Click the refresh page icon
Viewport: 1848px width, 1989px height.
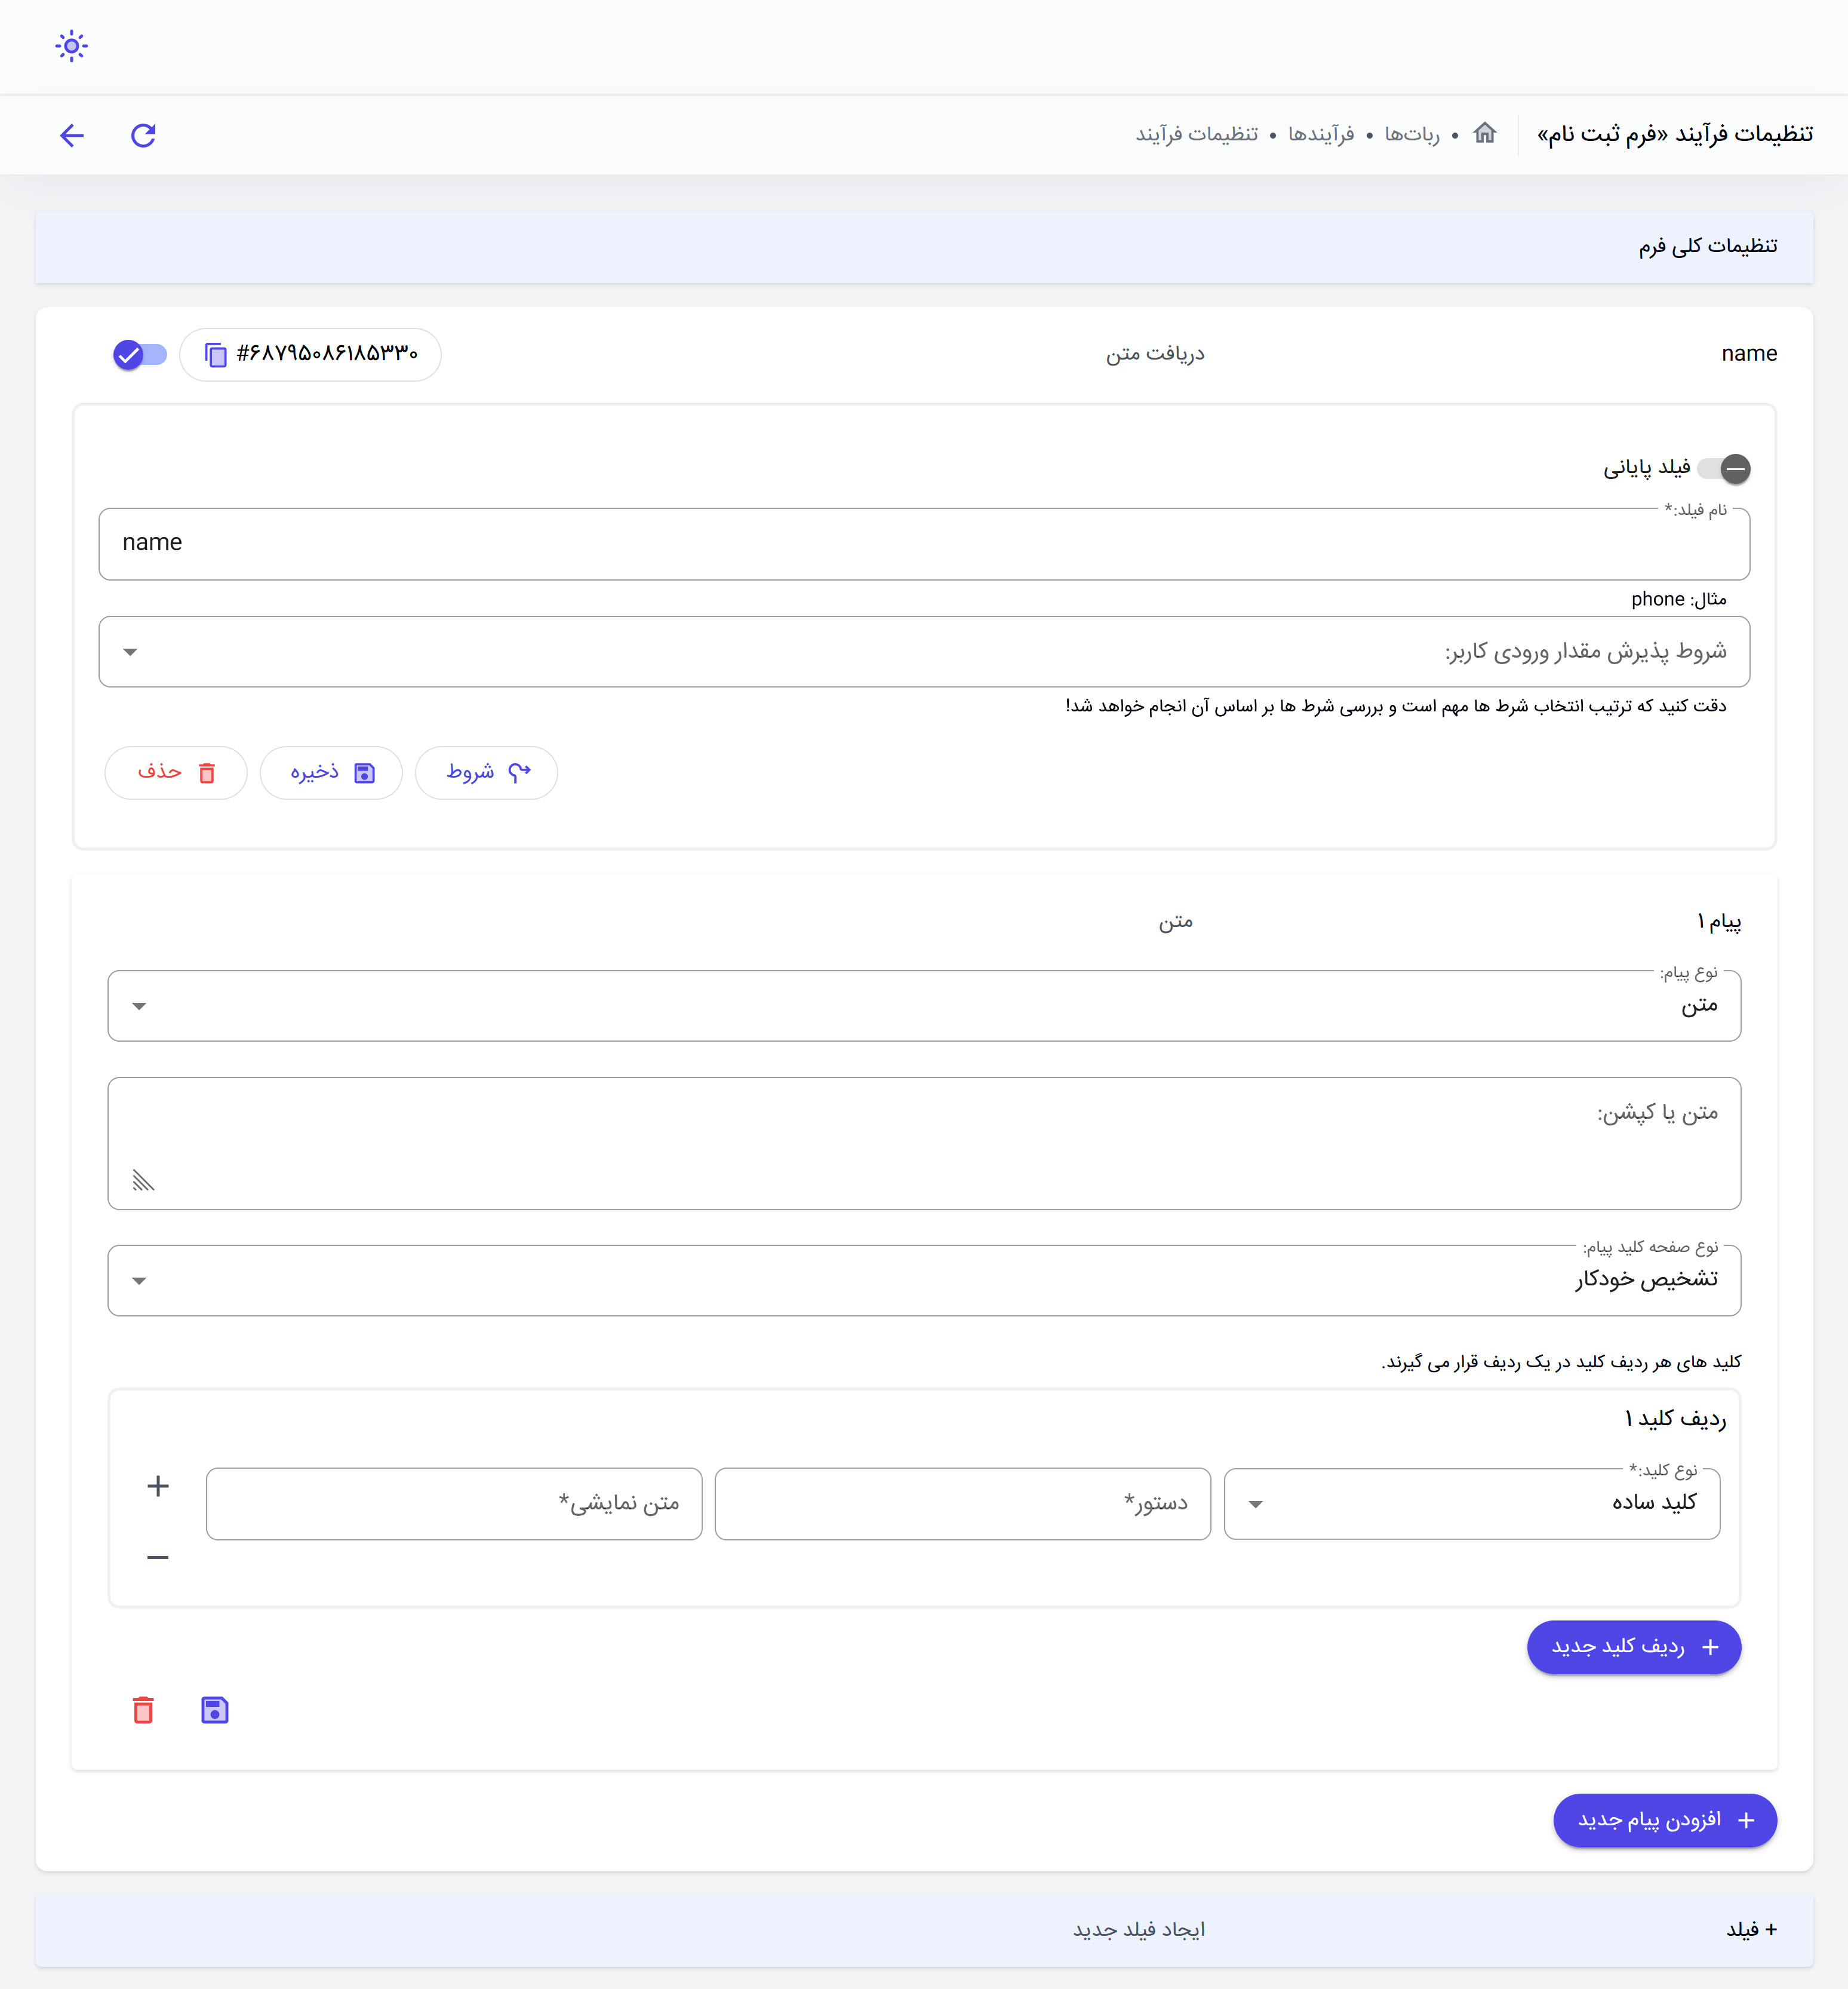point(144,135)
